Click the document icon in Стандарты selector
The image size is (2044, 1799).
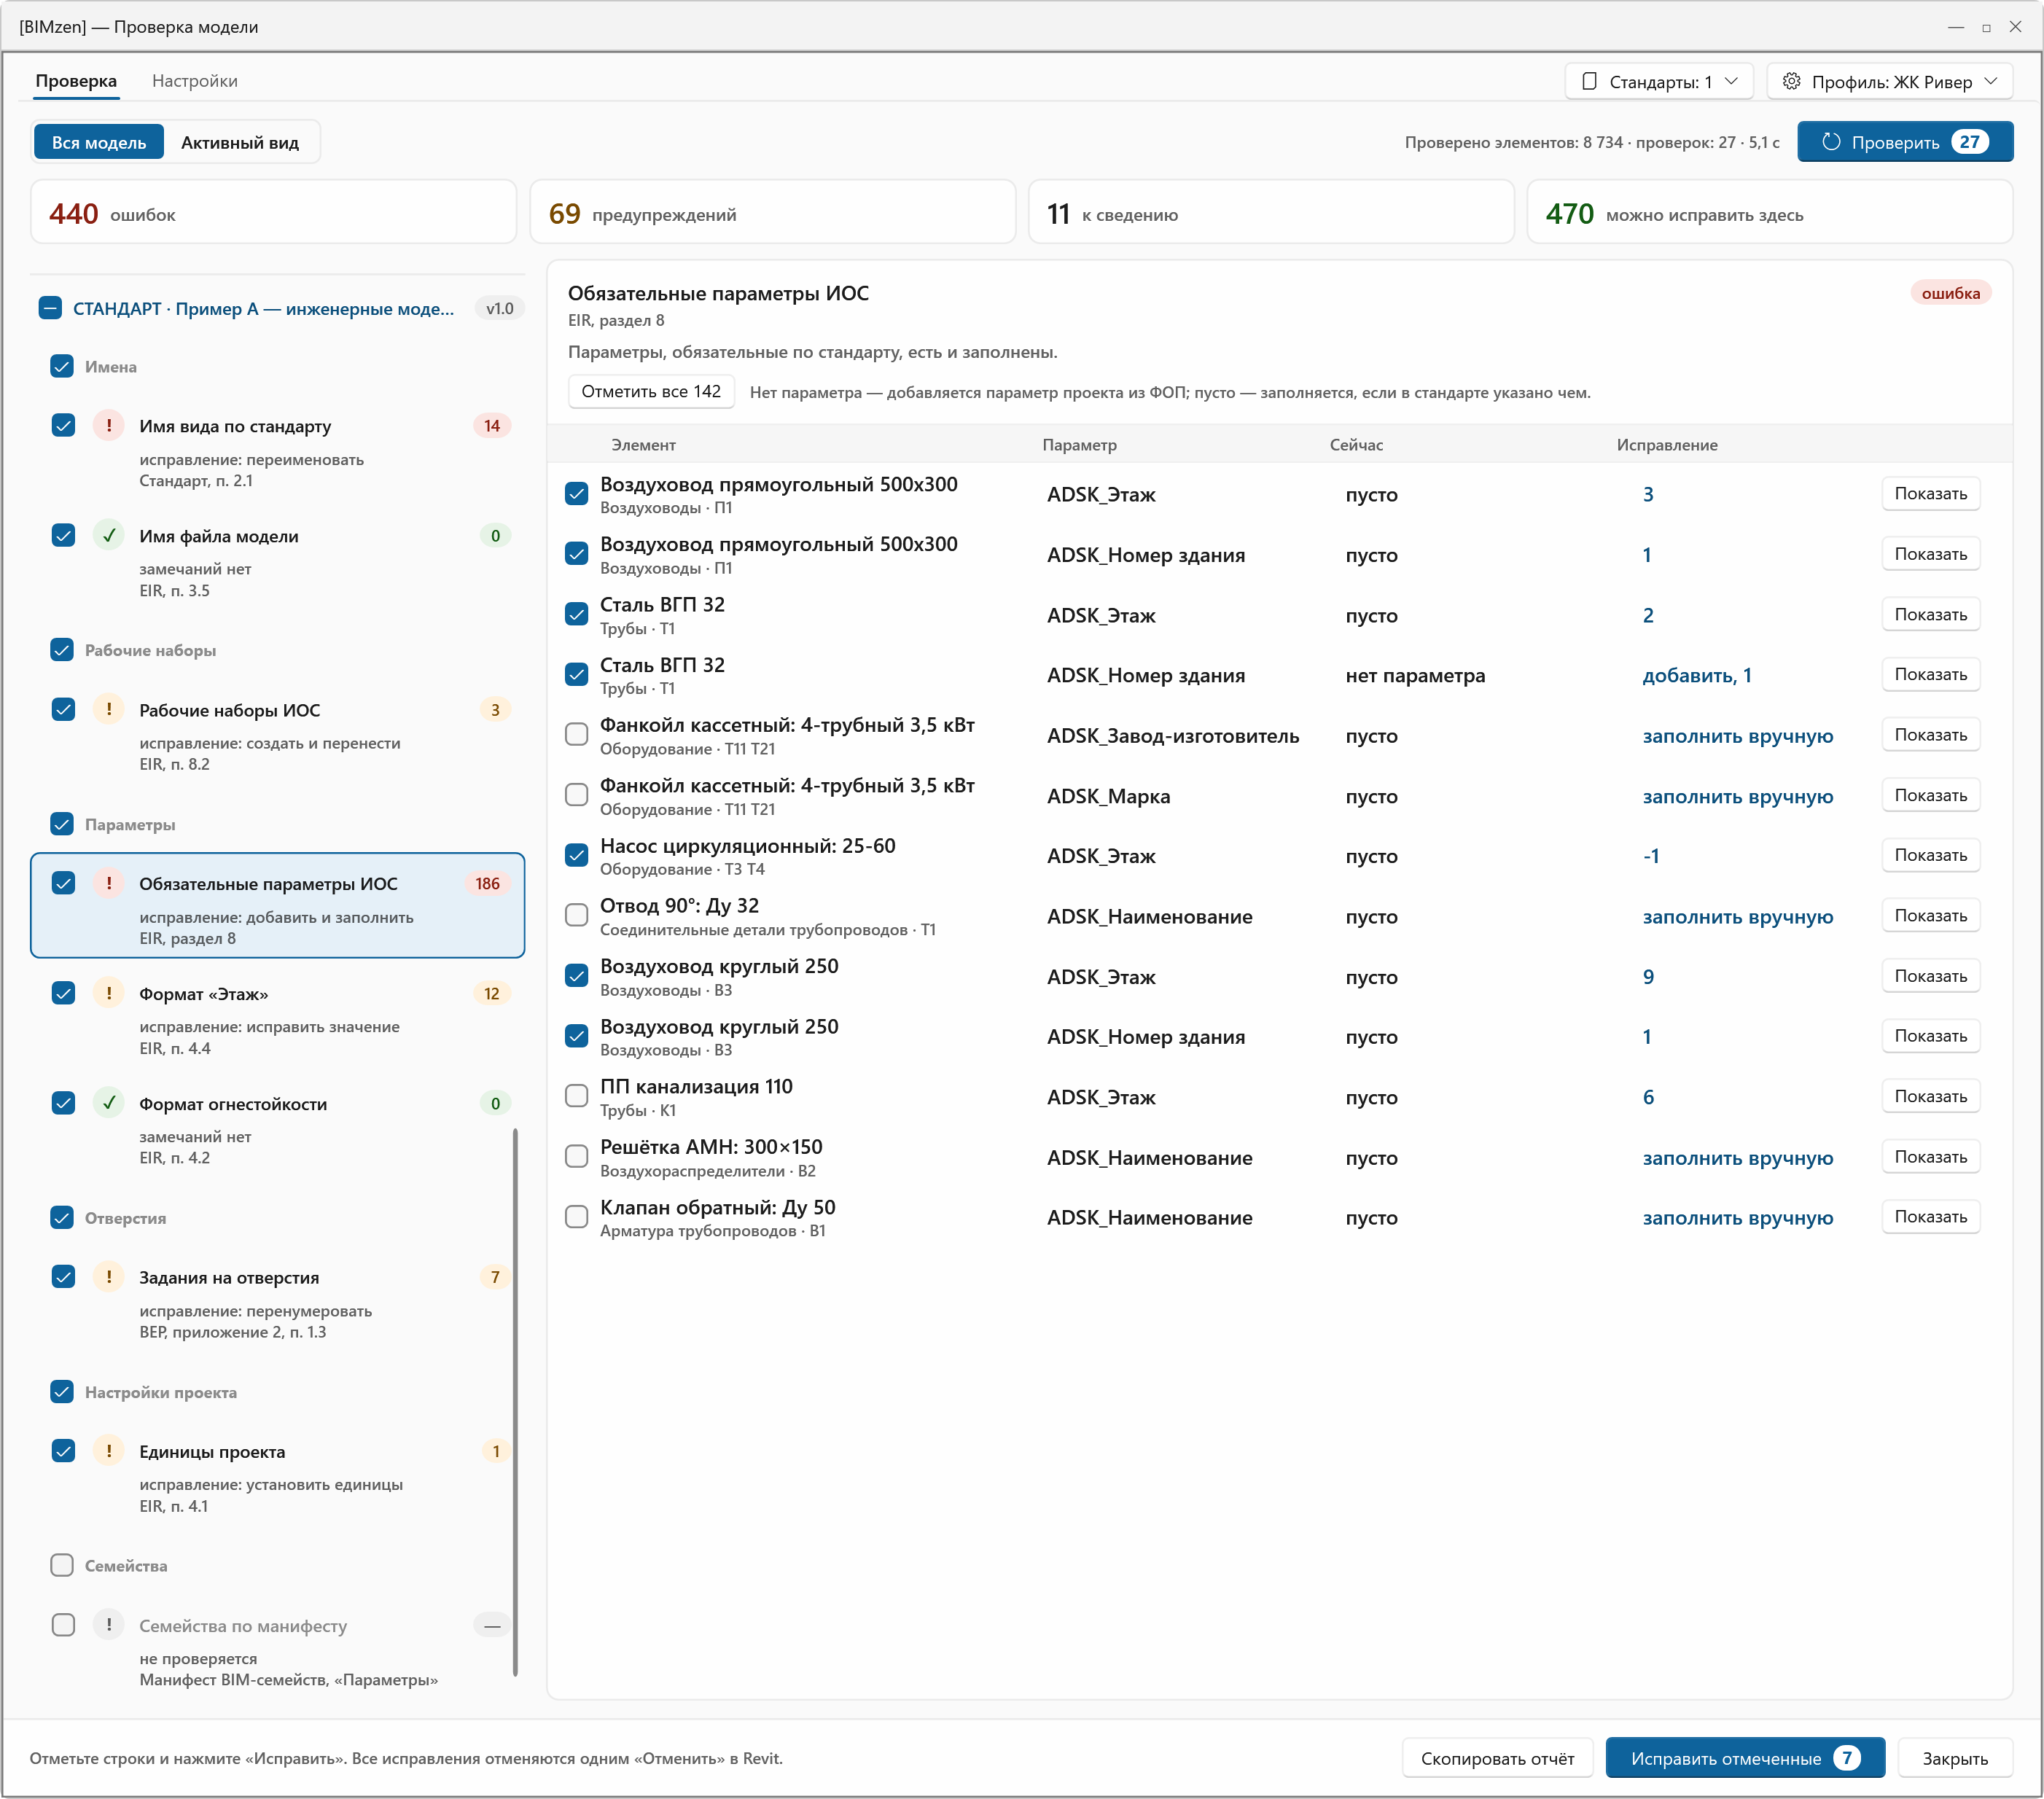[x=1589, y=81]
